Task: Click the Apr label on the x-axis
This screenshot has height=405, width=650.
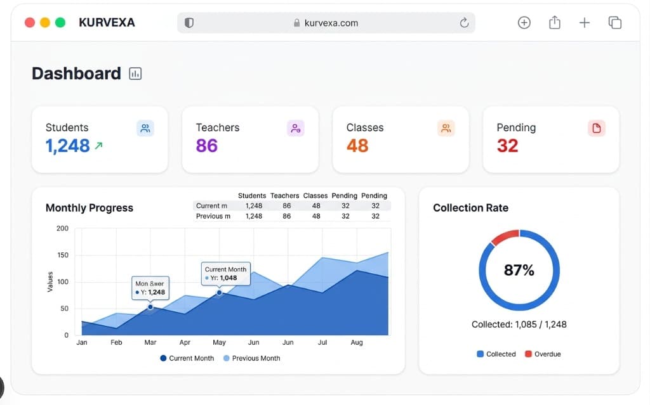Action: tap(185, 342)
